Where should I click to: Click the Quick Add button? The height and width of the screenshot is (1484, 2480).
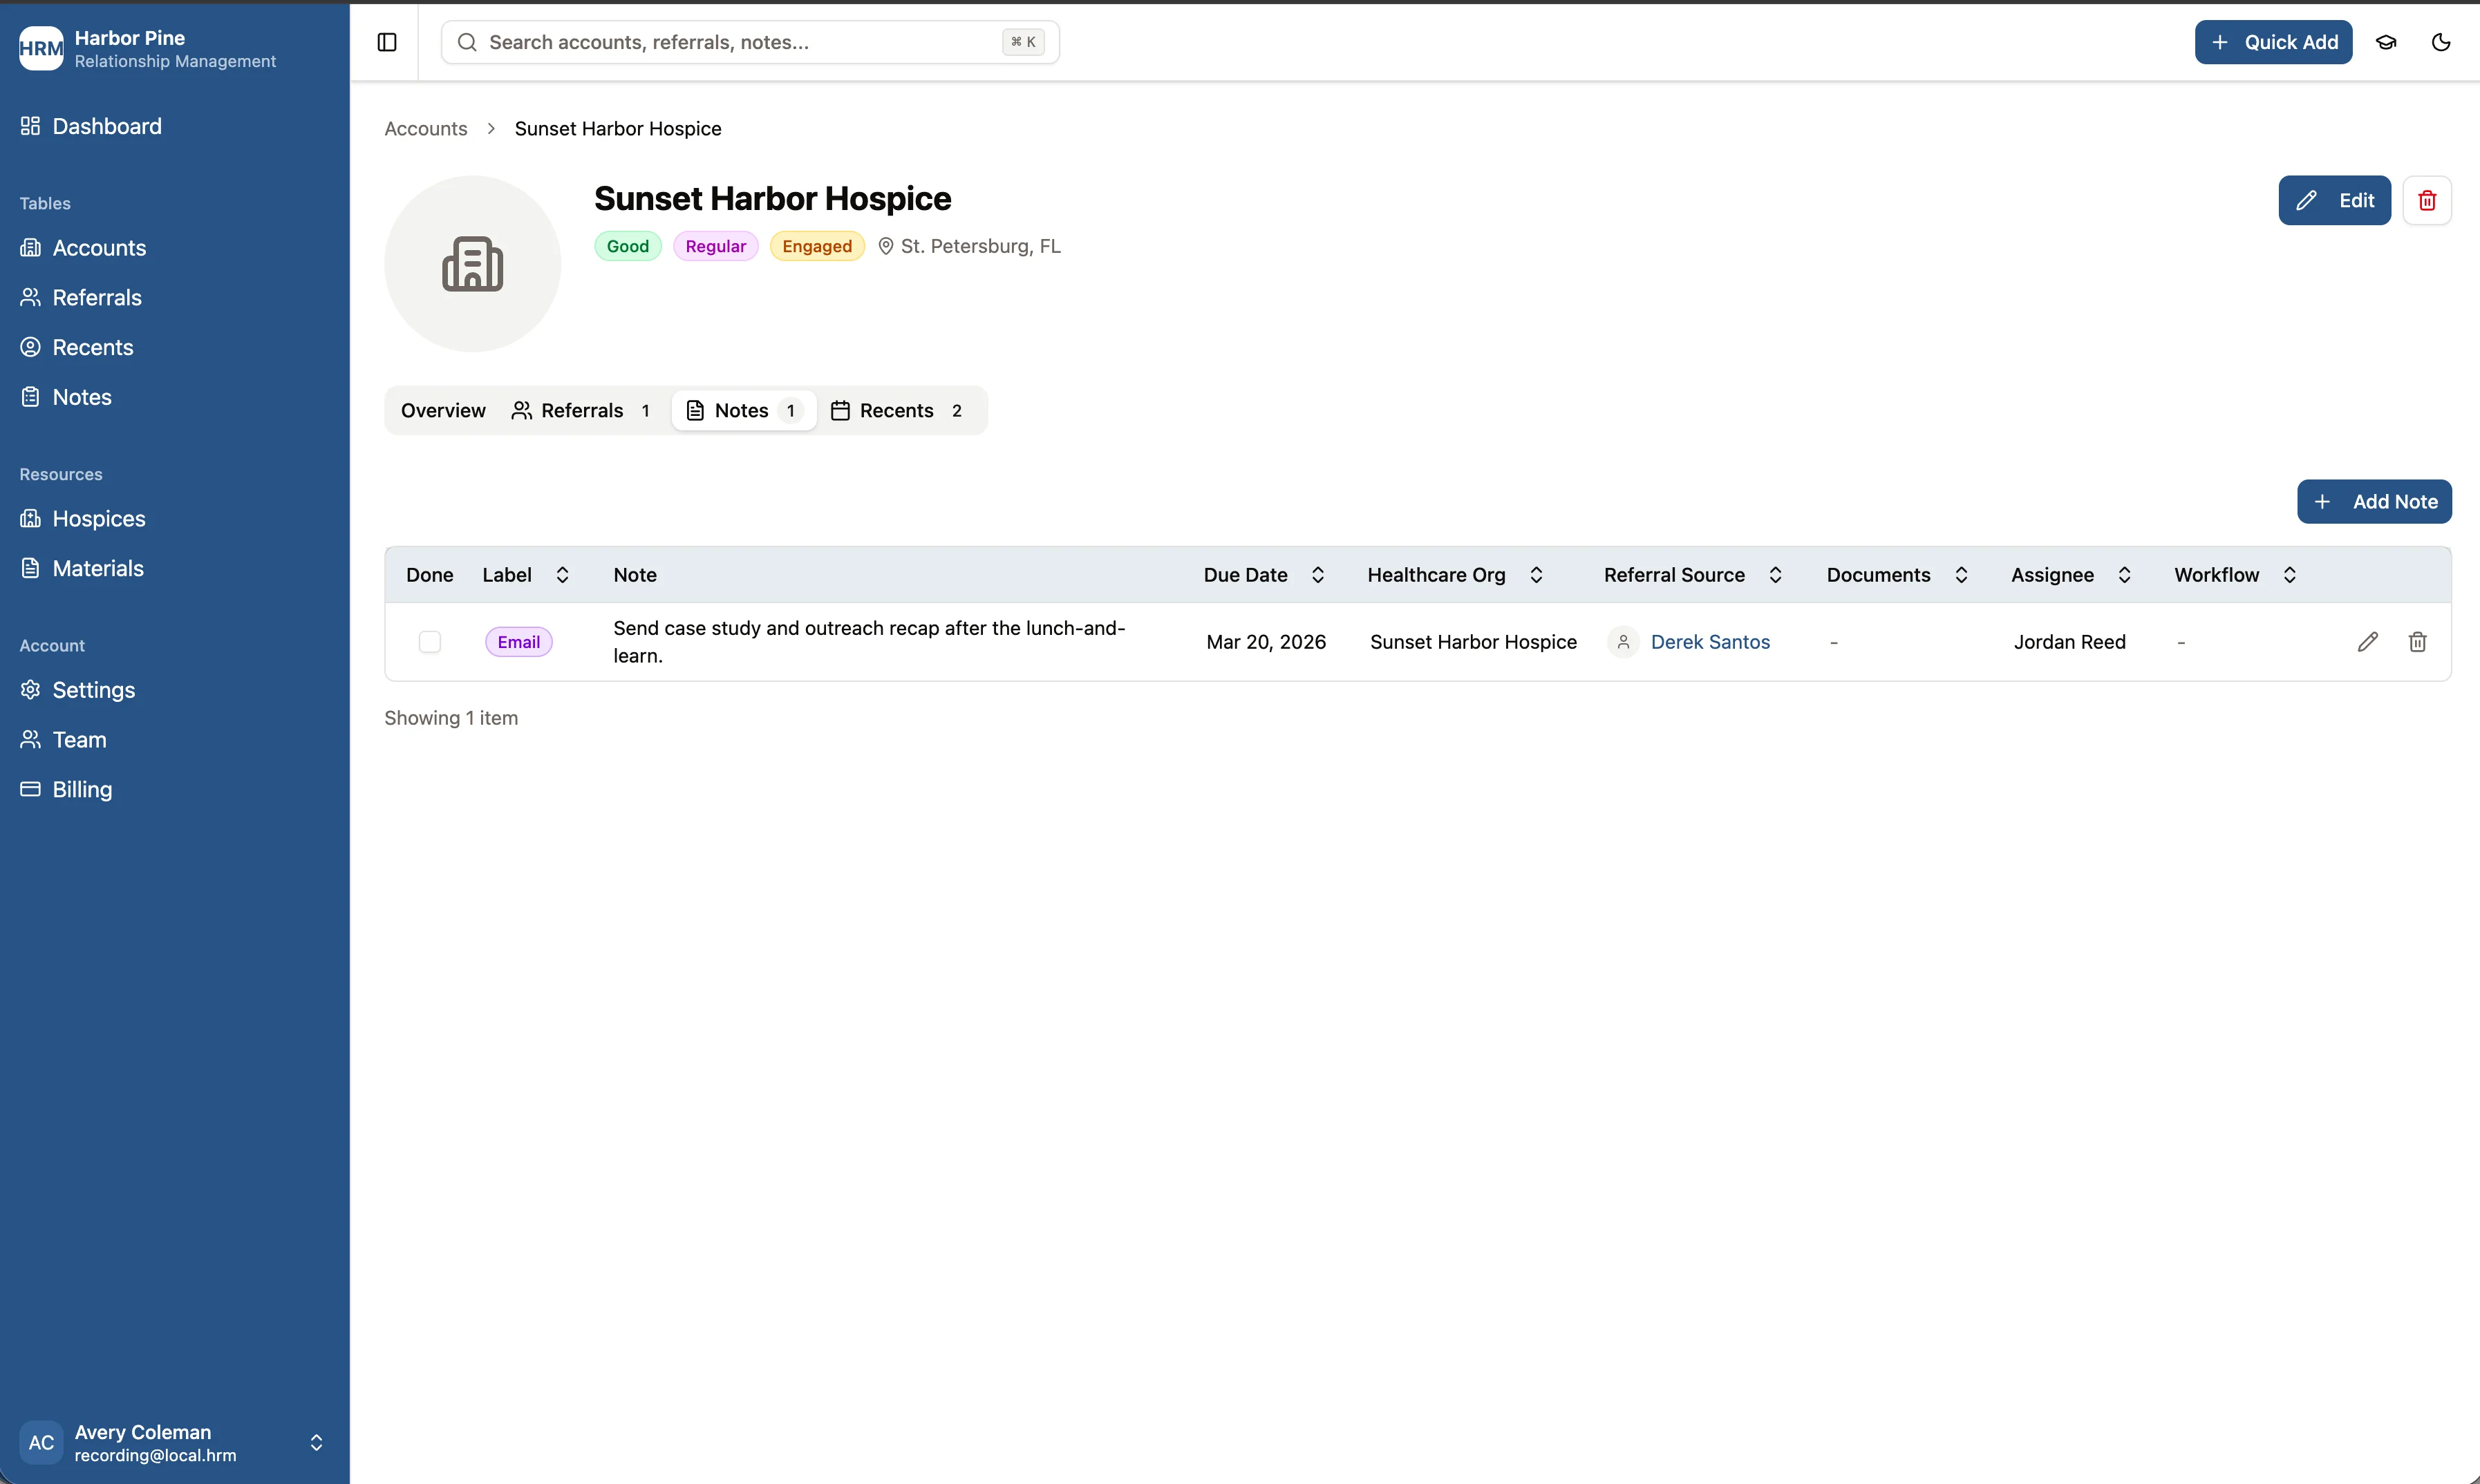(x=2273, y=42)
